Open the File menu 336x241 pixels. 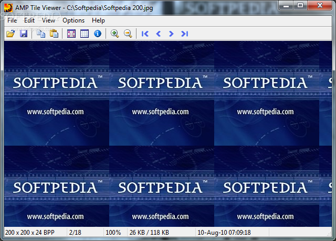click(12, 20)
